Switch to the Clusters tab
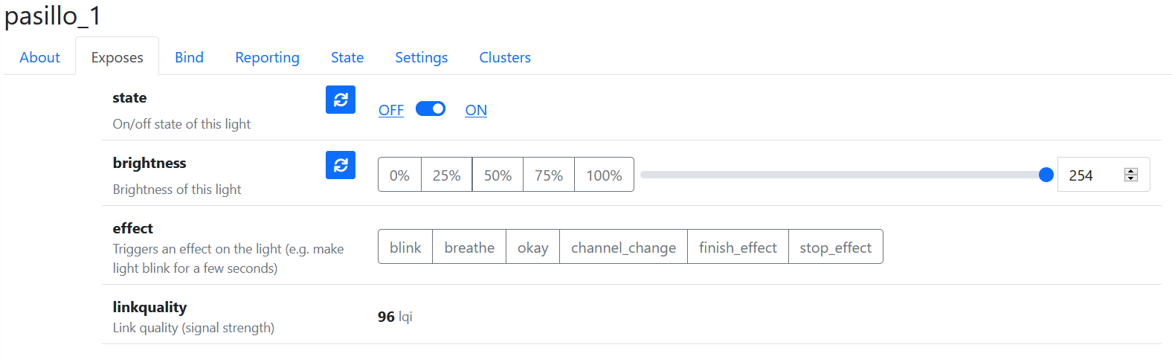This screenshot has height=362, width=1172. (x=505, y=57)
